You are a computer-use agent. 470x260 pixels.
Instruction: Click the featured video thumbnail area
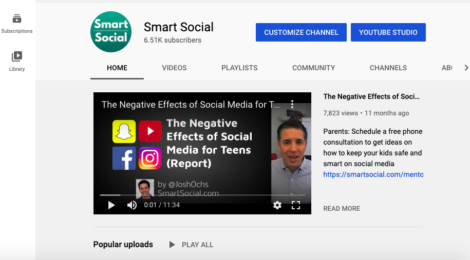click(202, 153)
